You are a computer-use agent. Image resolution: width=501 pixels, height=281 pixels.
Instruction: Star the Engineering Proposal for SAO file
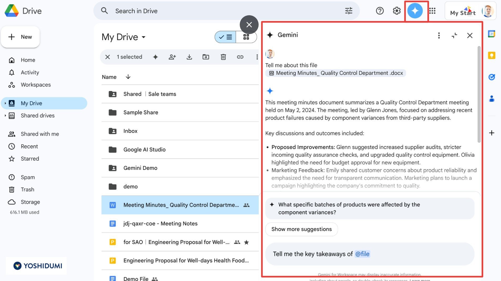tap(246, 242)
